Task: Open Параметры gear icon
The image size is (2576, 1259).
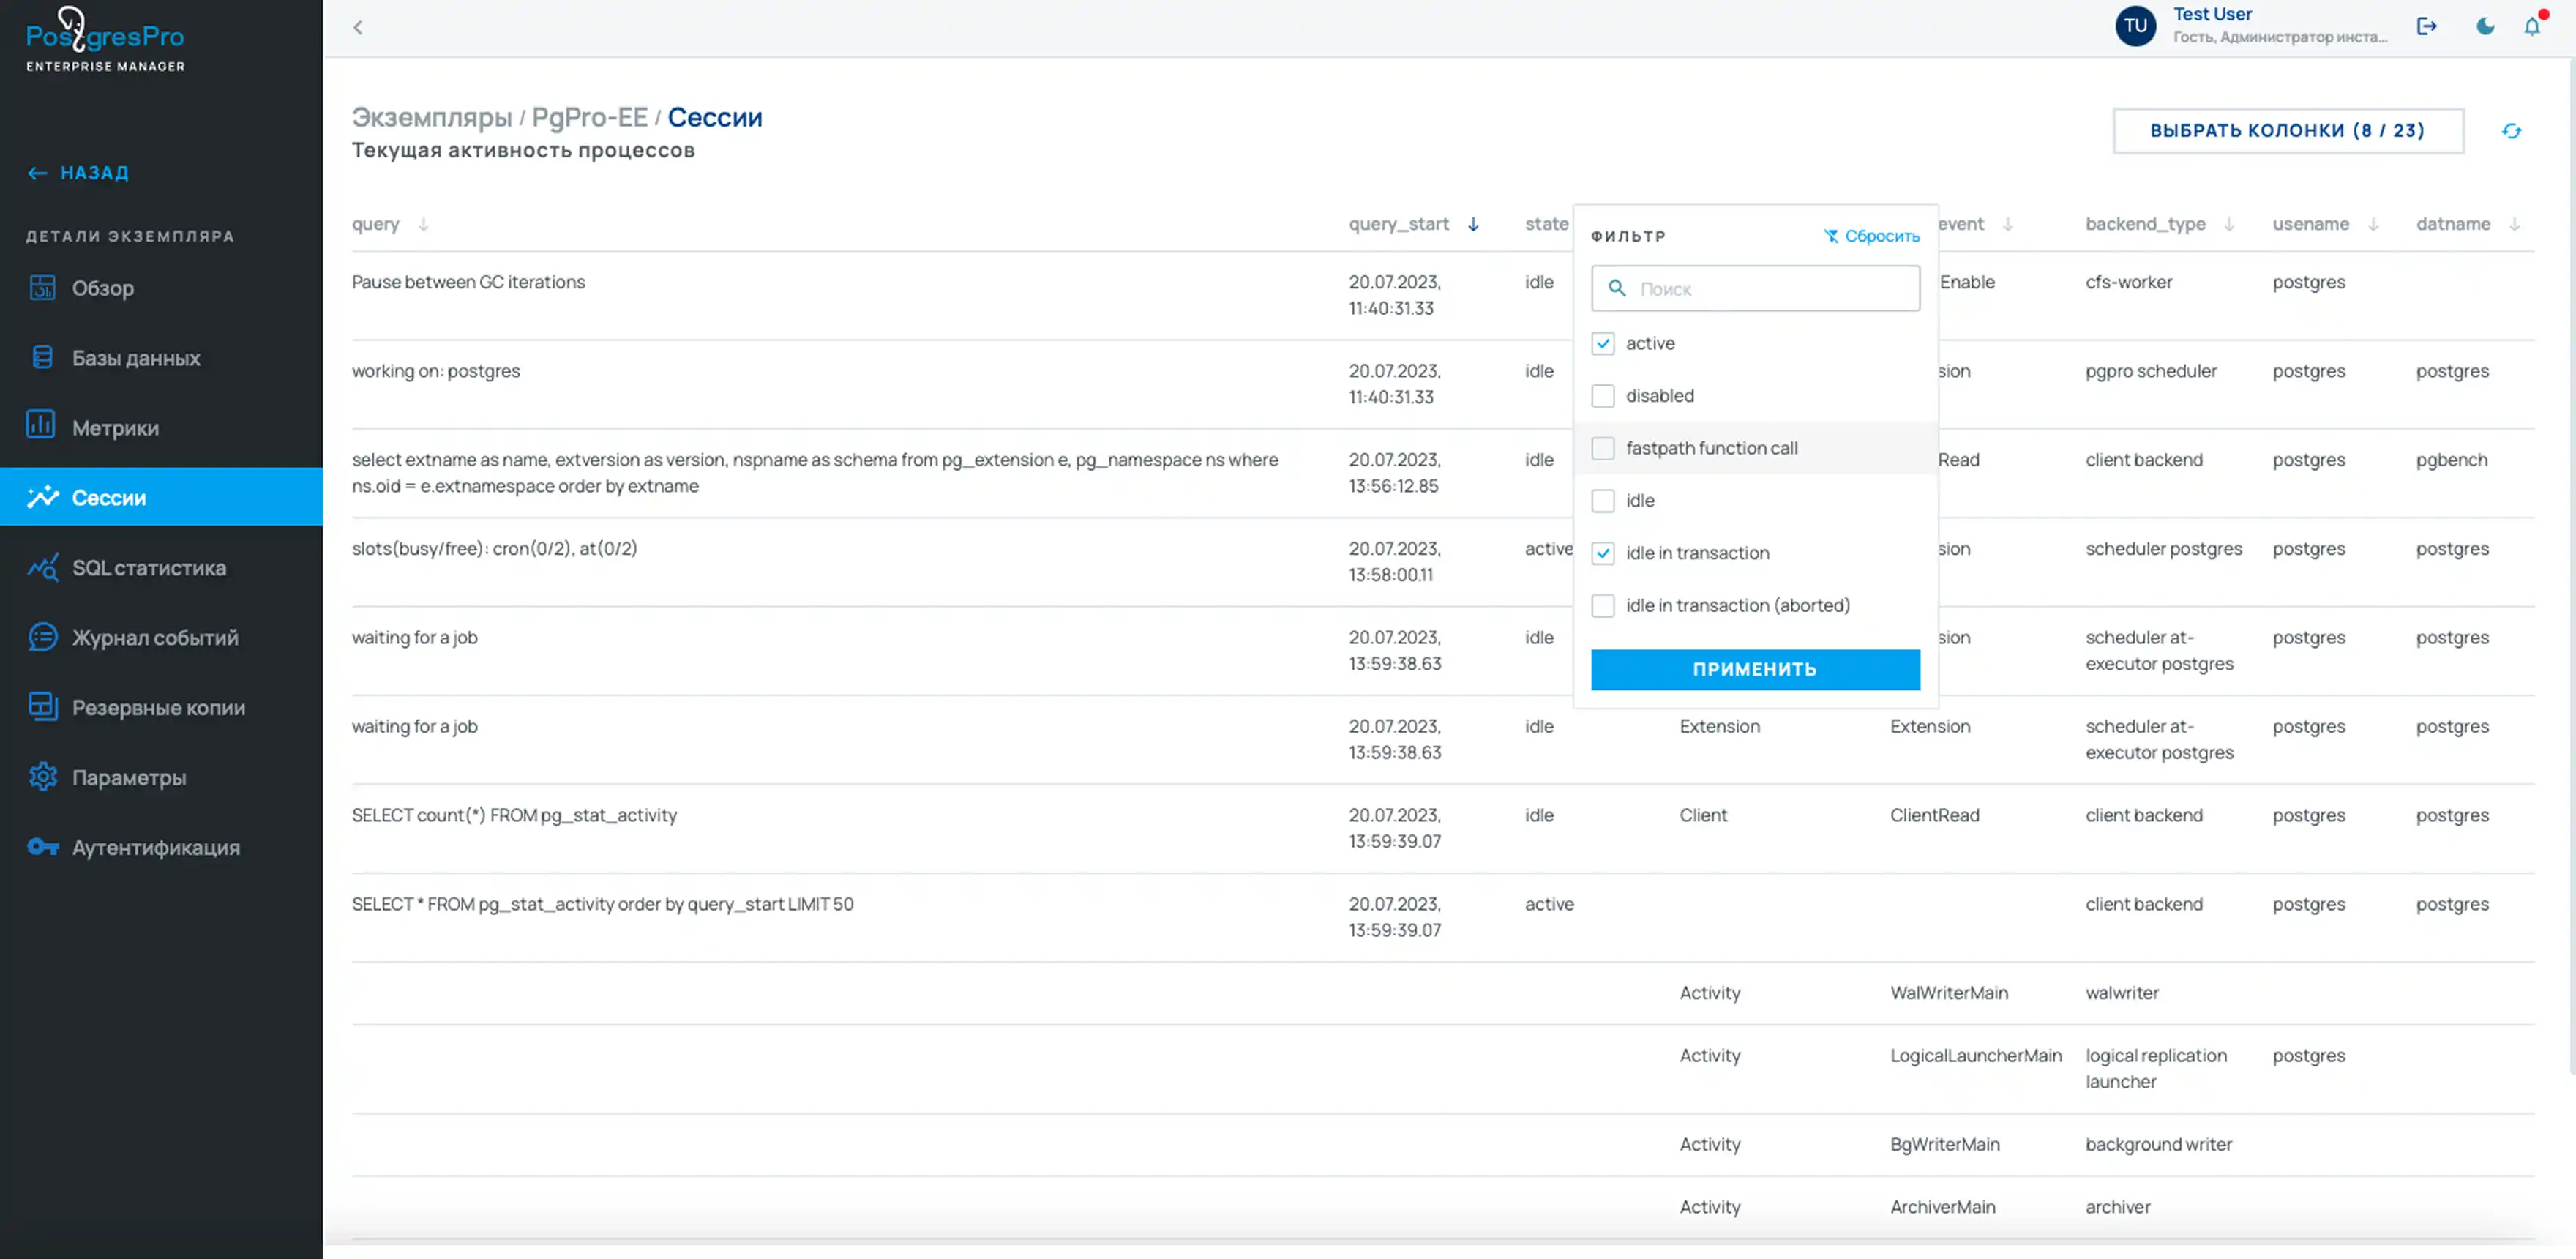Action: point(43,777)
